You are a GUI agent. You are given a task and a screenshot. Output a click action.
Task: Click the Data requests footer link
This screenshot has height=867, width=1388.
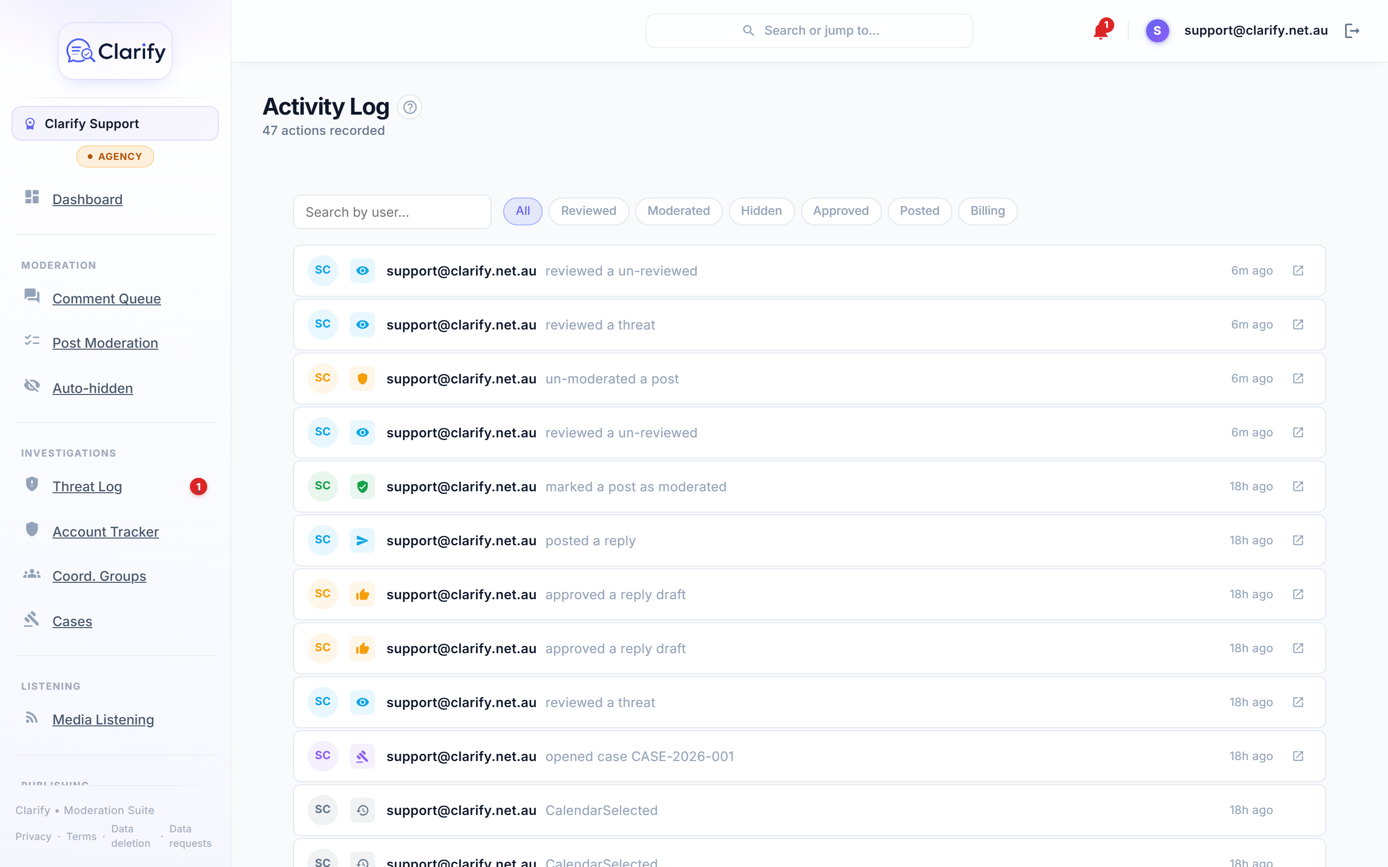[x=190, y=836]
